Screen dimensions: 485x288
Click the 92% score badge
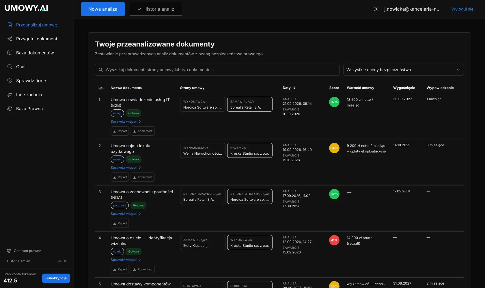334,194
